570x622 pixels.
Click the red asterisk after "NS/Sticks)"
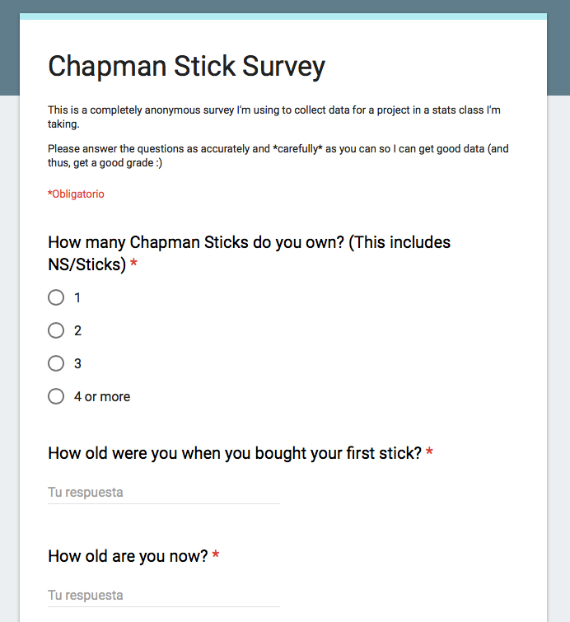click(133, 265)
